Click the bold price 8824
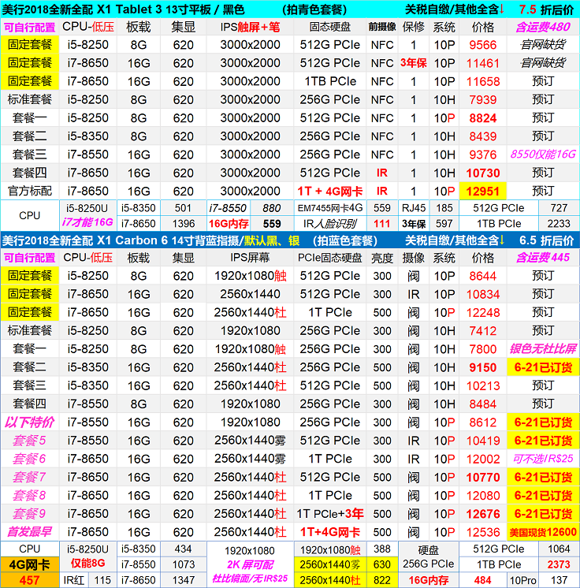This screenshot has height=588, width=580. pyautogui.click(x=482, y=118)
